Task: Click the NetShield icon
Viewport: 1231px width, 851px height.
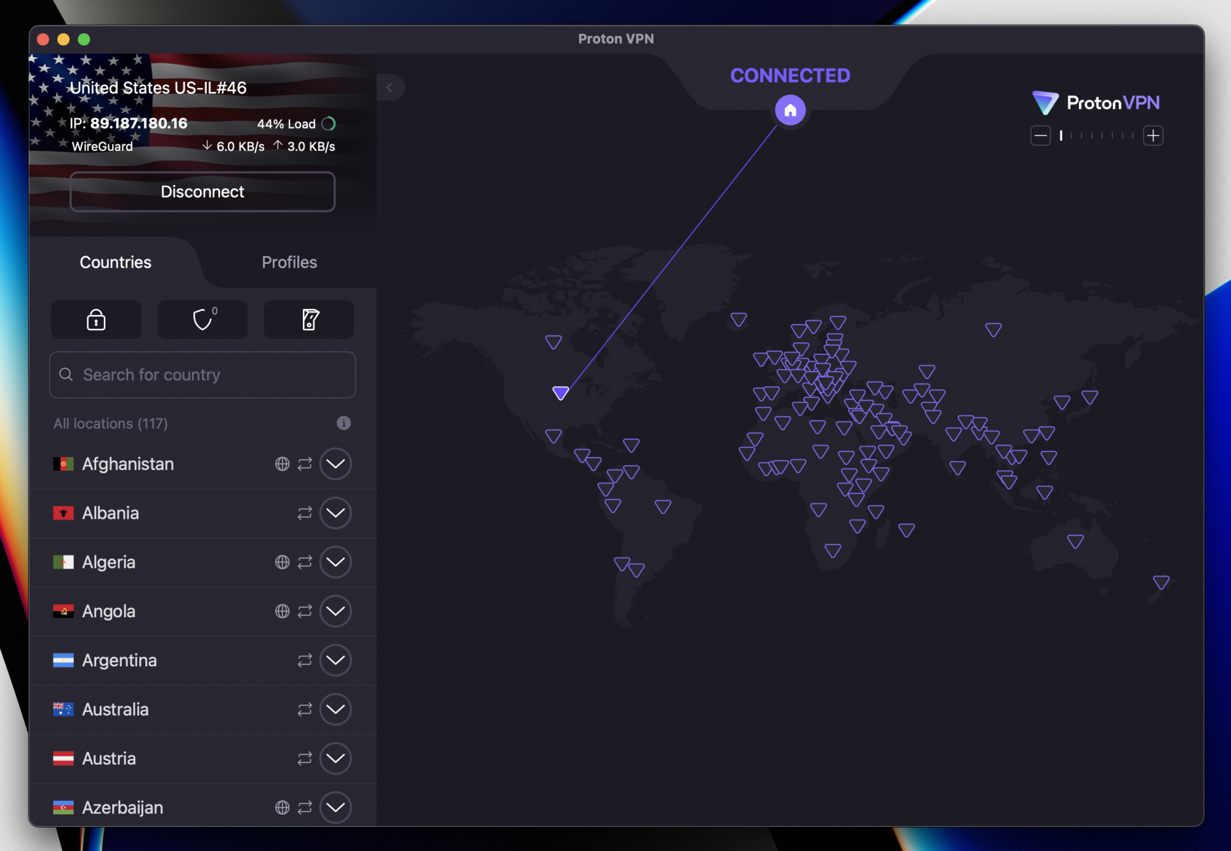Action: (202, 319)
